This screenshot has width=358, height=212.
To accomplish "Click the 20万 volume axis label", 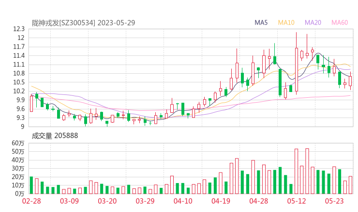I will 18,177.
